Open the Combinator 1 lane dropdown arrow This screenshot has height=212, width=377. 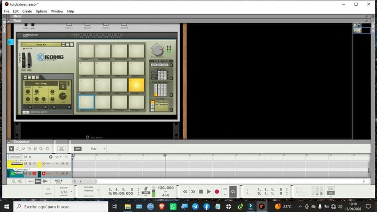click(57, 173)
